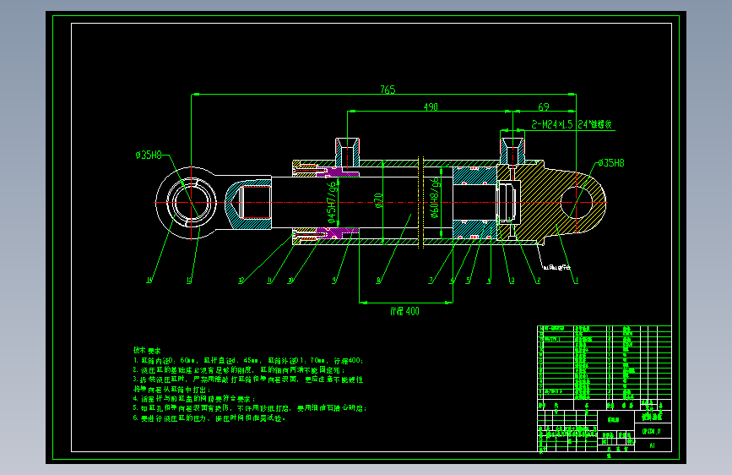Screen dimensions: 732x475
Task: Click part balloon number 12
Action: [x=241, y=281]
